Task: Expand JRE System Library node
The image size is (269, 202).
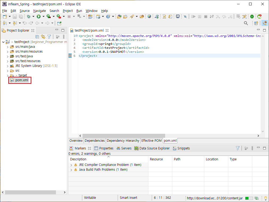Action: [x=7, y=66]
